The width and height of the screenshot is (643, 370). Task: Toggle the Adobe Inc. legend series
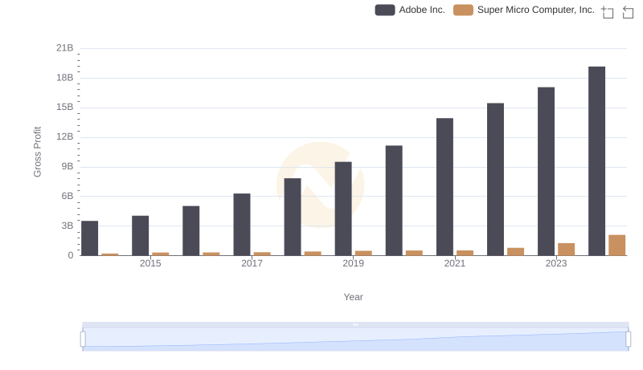[x=410, y=10]
